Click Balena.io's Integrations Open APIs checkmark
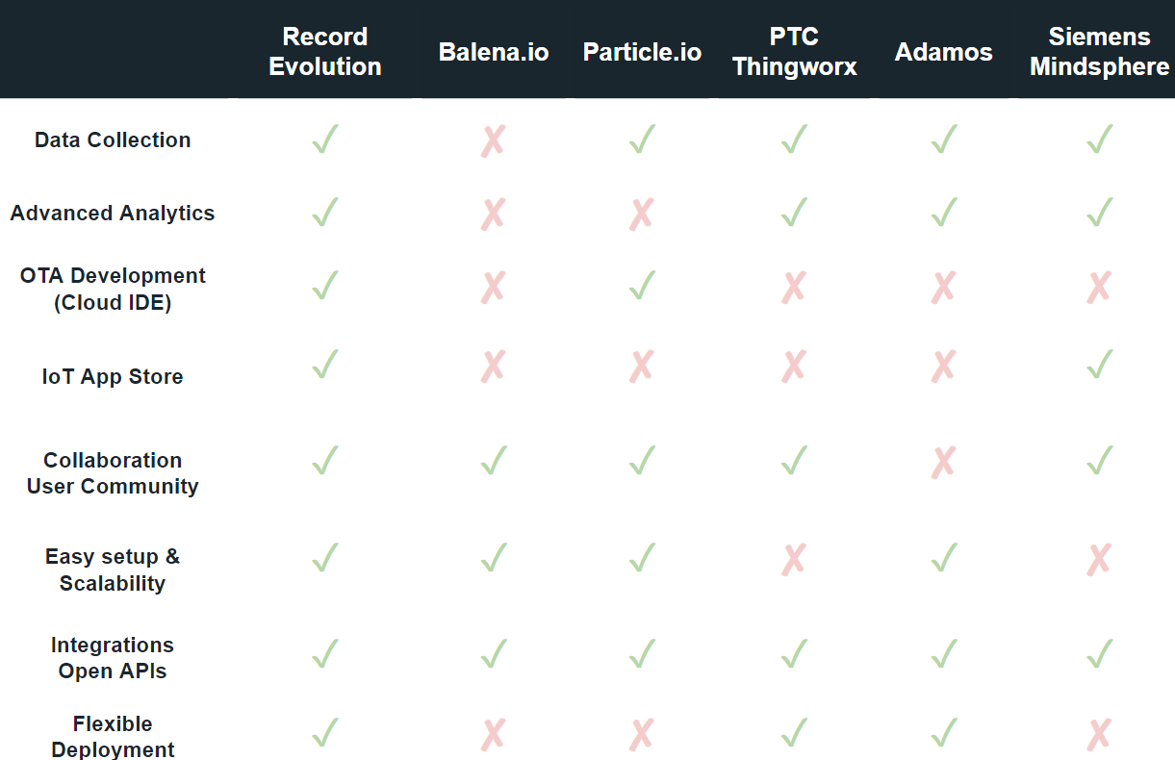Viewport: 1175px width, 760px height. coord(493,655)
